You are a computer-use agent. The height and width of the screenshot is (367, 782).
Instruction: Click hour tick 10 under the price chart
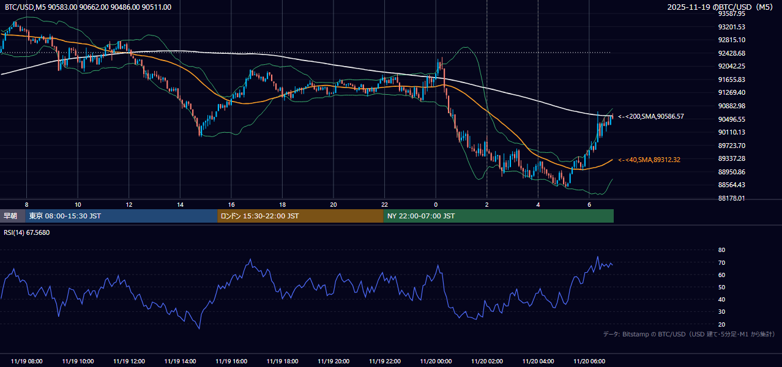[x=78, y=204]
